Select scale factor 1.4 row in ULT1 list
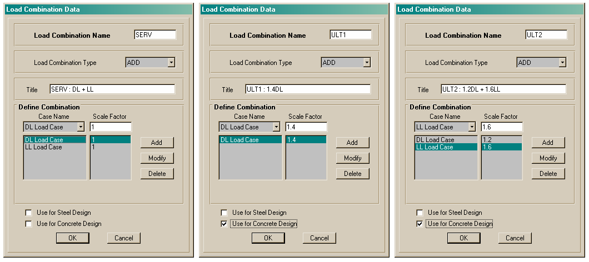589x262 pixels. (x=306, y=140)
